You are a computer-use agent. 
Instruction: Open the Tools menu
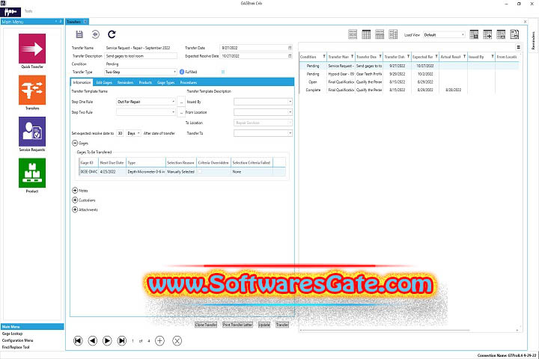tap(28, 11)
